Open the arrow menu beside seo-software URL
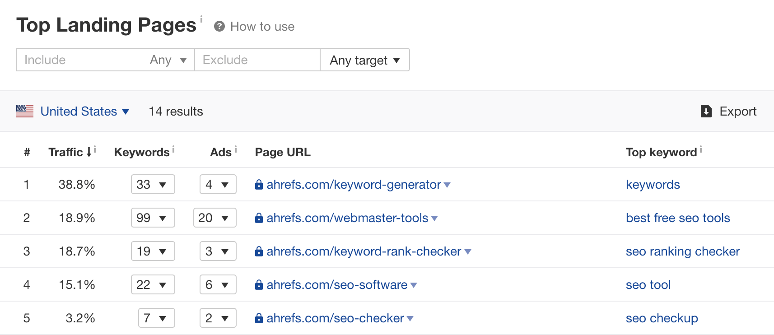Image resolution: width=774 pixels, height=335 pixels. pos(414,285)
